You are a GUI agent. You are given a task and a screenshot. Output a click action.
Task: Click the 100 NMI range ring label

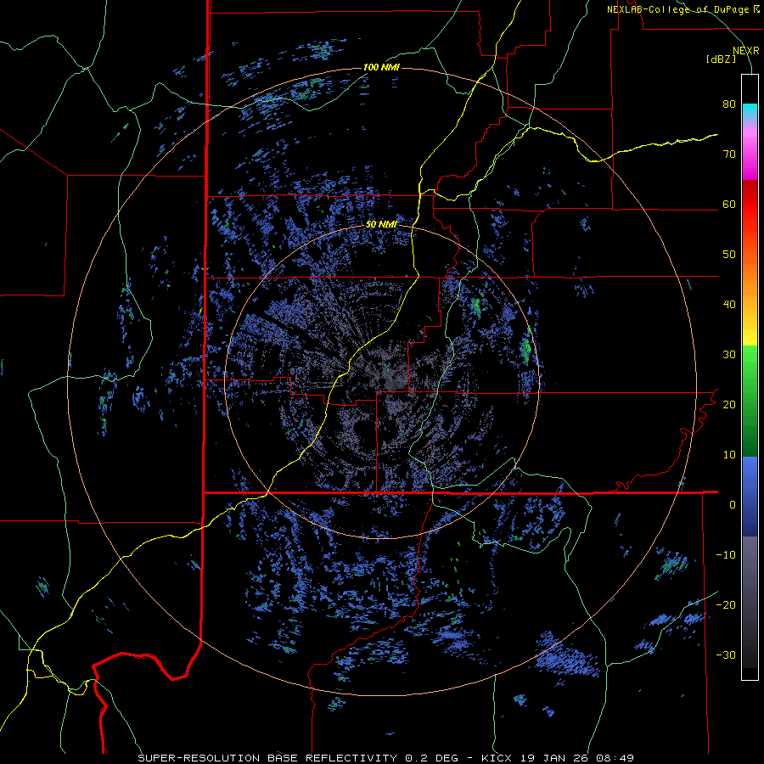381,67
